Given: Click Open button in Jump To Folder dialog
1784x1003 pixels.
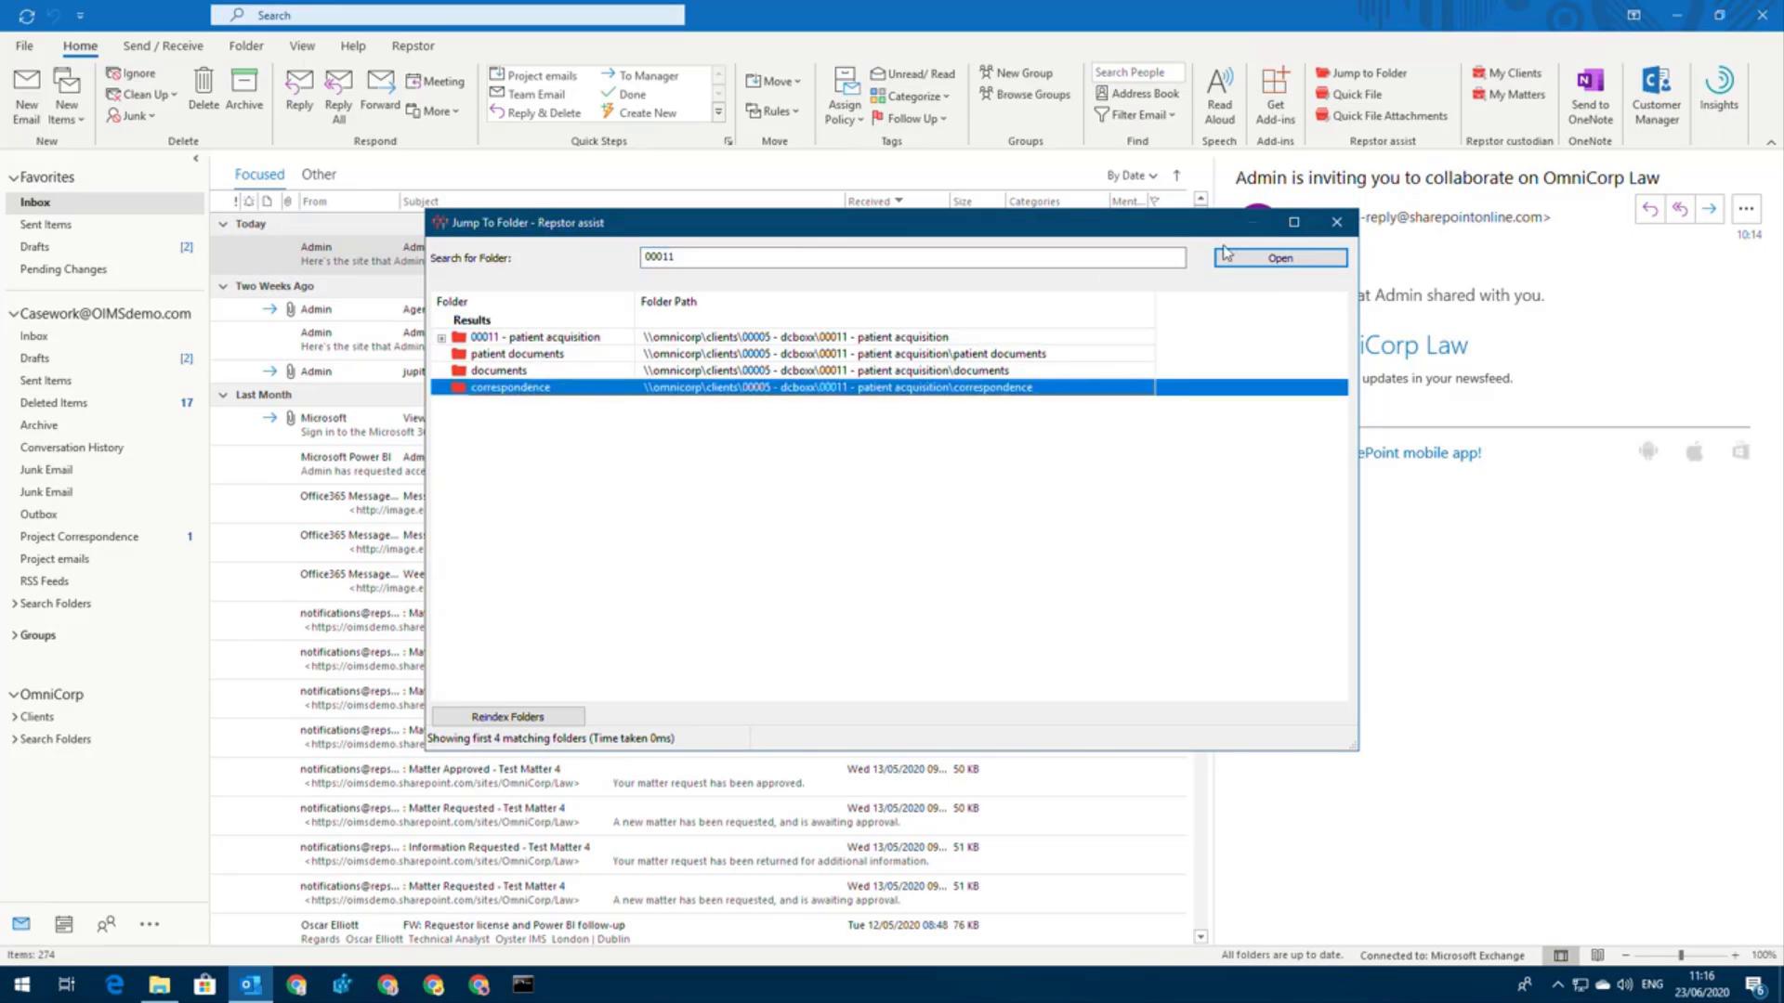Looking at the screenshot, I should [1279, 258].
